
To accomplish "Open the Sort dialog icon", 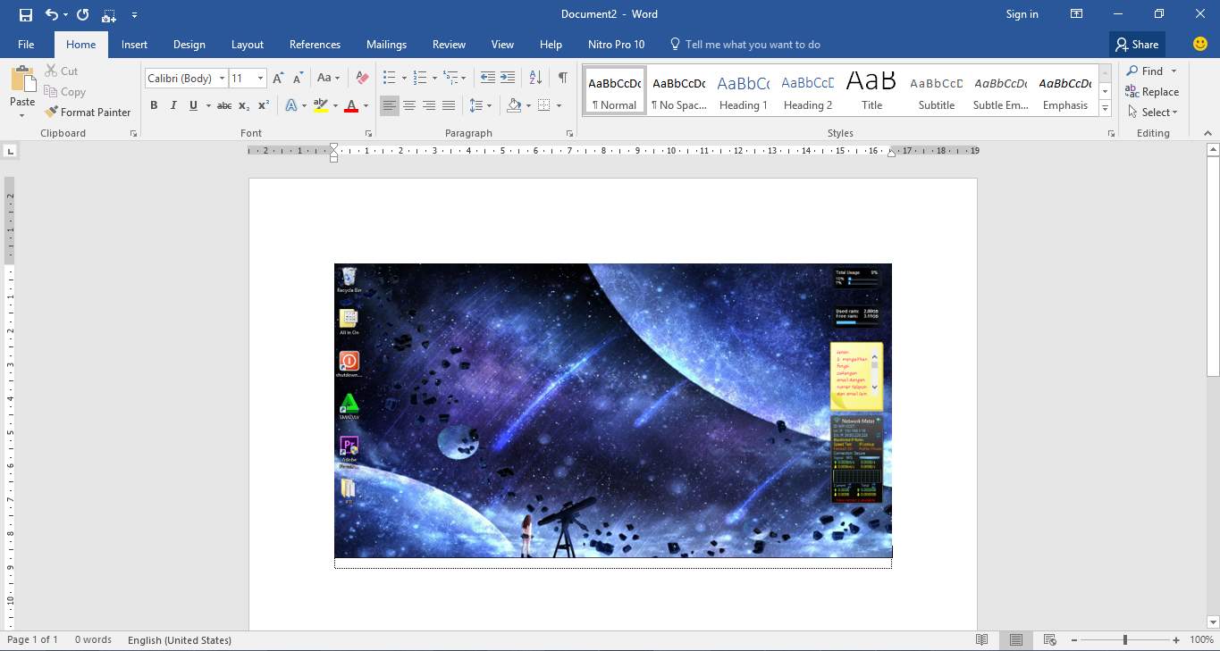I will [x=534, y=78].
